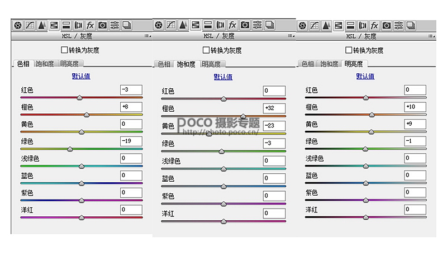Click the 橙色 luminance slider handle at +10
447x256 pixels.
372,115
